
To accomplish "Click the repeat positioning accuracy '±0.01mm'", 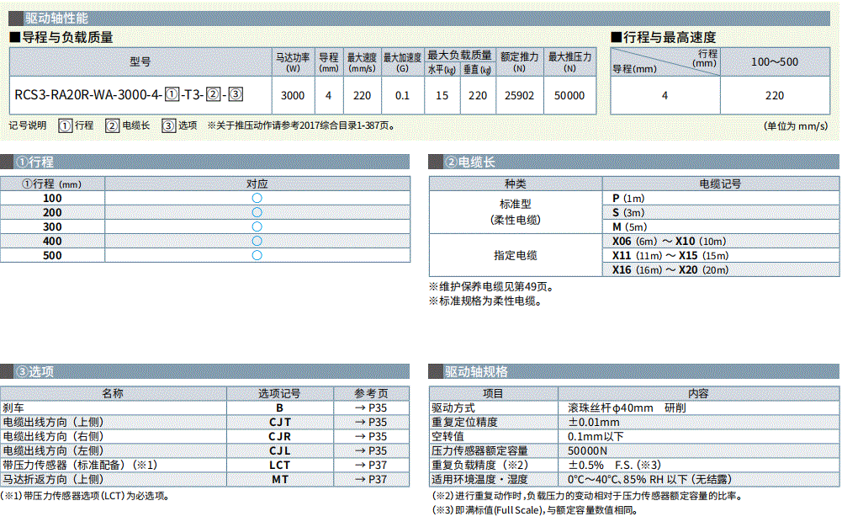I will (x=593, y=423).
